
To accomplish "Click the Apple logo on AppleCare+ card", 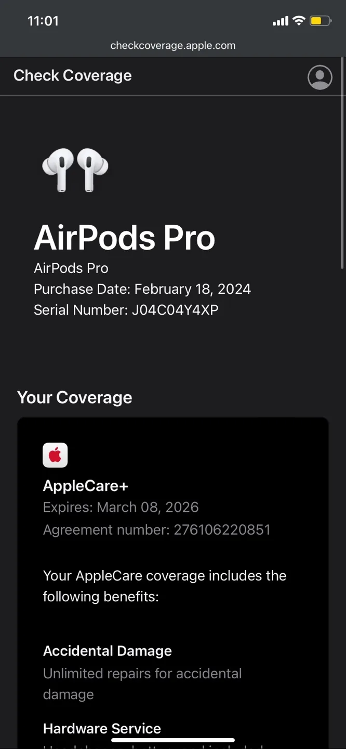I will click(x=55, y=455).
